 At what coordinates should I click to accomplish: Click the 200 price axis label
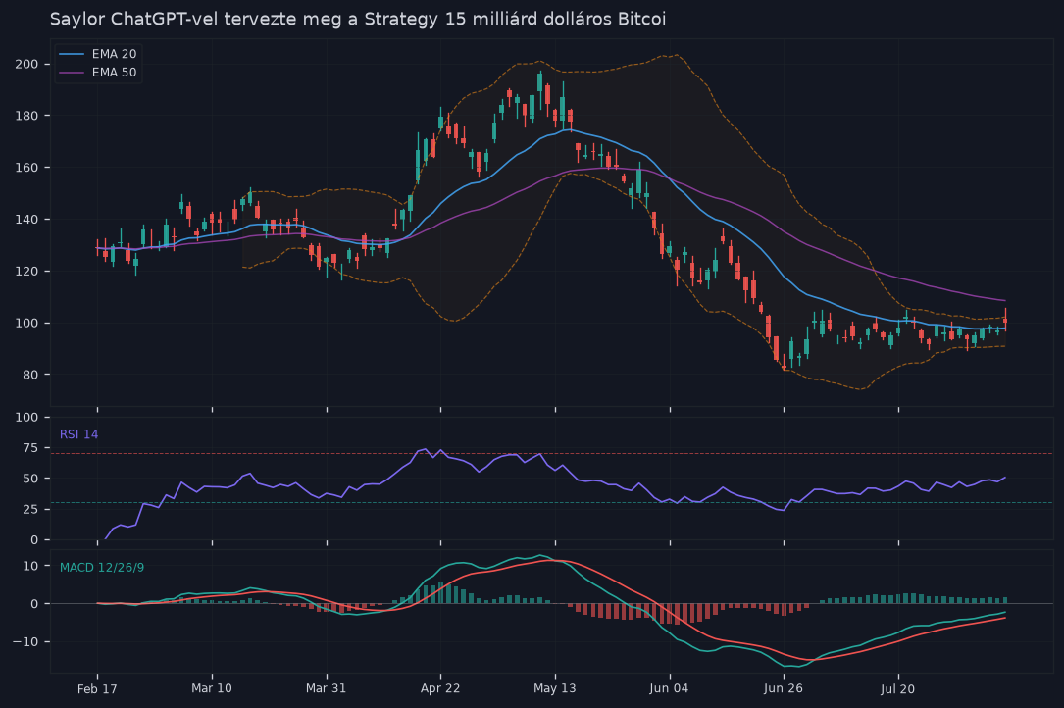click(x=26, y=65)
